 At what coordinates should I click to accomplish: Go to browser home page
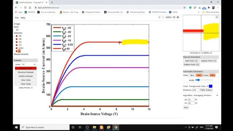click(x=30, y=8)
